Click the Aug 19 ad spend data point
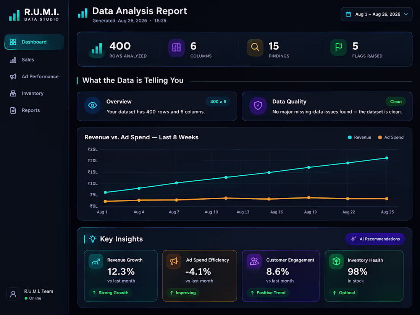 (x=309, y=198)
